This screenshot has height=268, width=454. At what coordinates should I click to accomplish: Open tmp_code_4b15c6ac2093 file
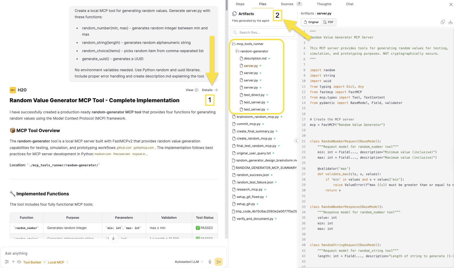pyautogui.click(x=264, y=211)
